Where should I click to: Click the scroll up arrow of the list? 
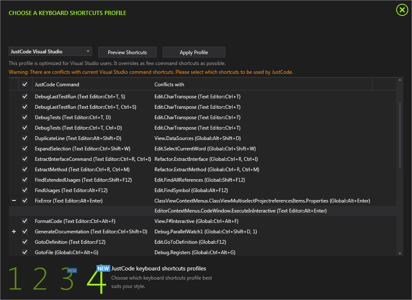pos(400,80)
